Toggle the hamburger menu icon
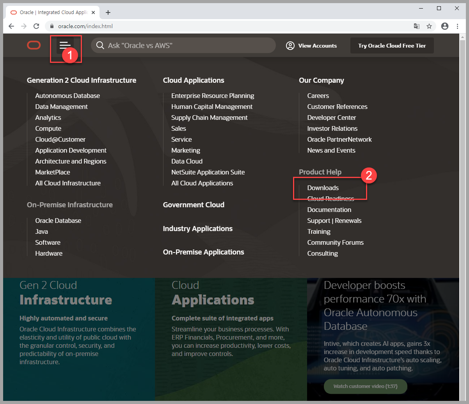 coord(65,46)
